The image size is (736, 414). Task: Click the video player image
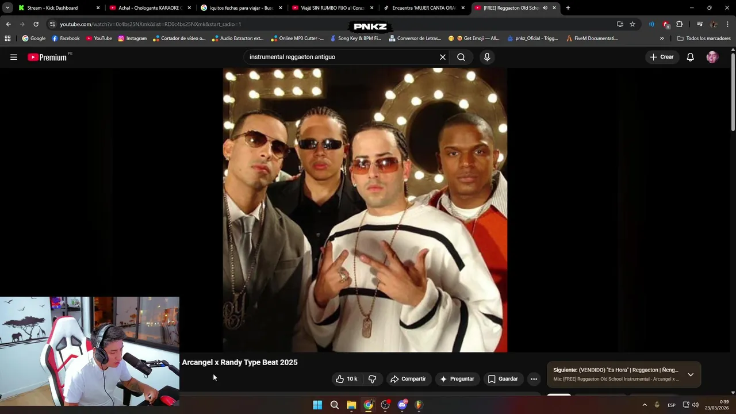pos(365,210)
